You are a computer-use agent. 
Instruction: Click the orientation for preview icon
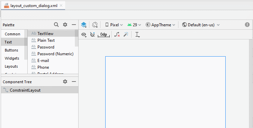95,25
